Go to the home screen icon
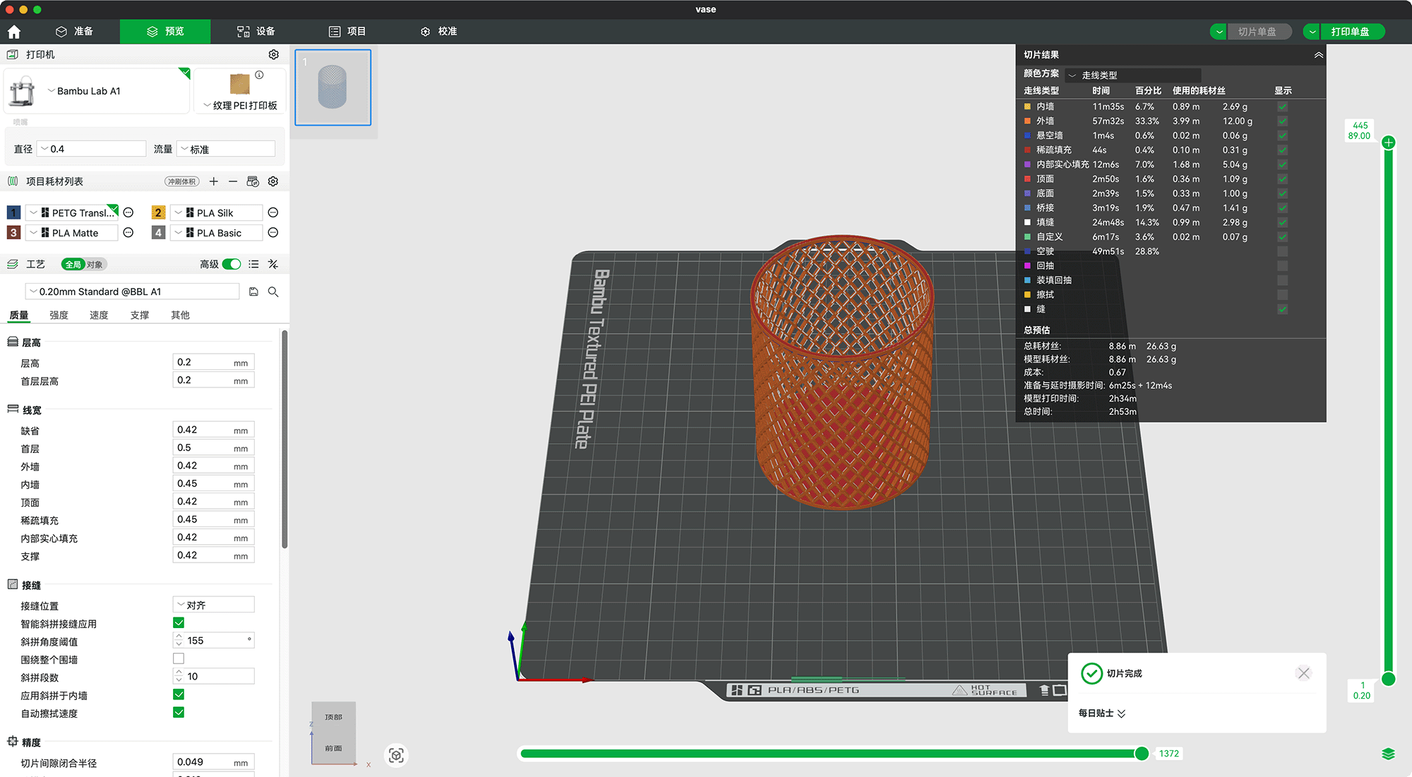This screenshot has height=777, width=1412. 14,32
